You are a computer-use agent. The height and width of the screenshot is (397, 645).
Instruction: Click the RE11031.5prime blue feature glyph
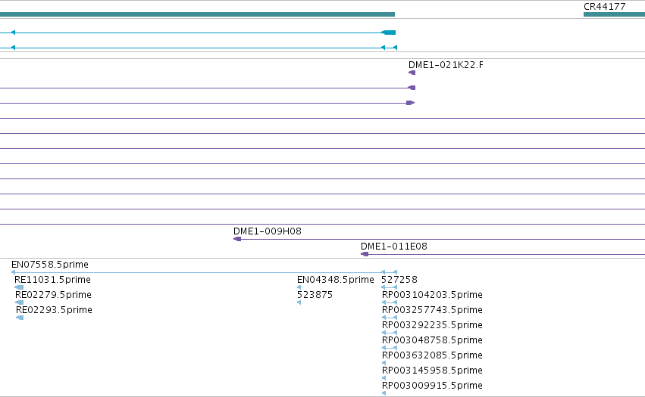(19, 287)
